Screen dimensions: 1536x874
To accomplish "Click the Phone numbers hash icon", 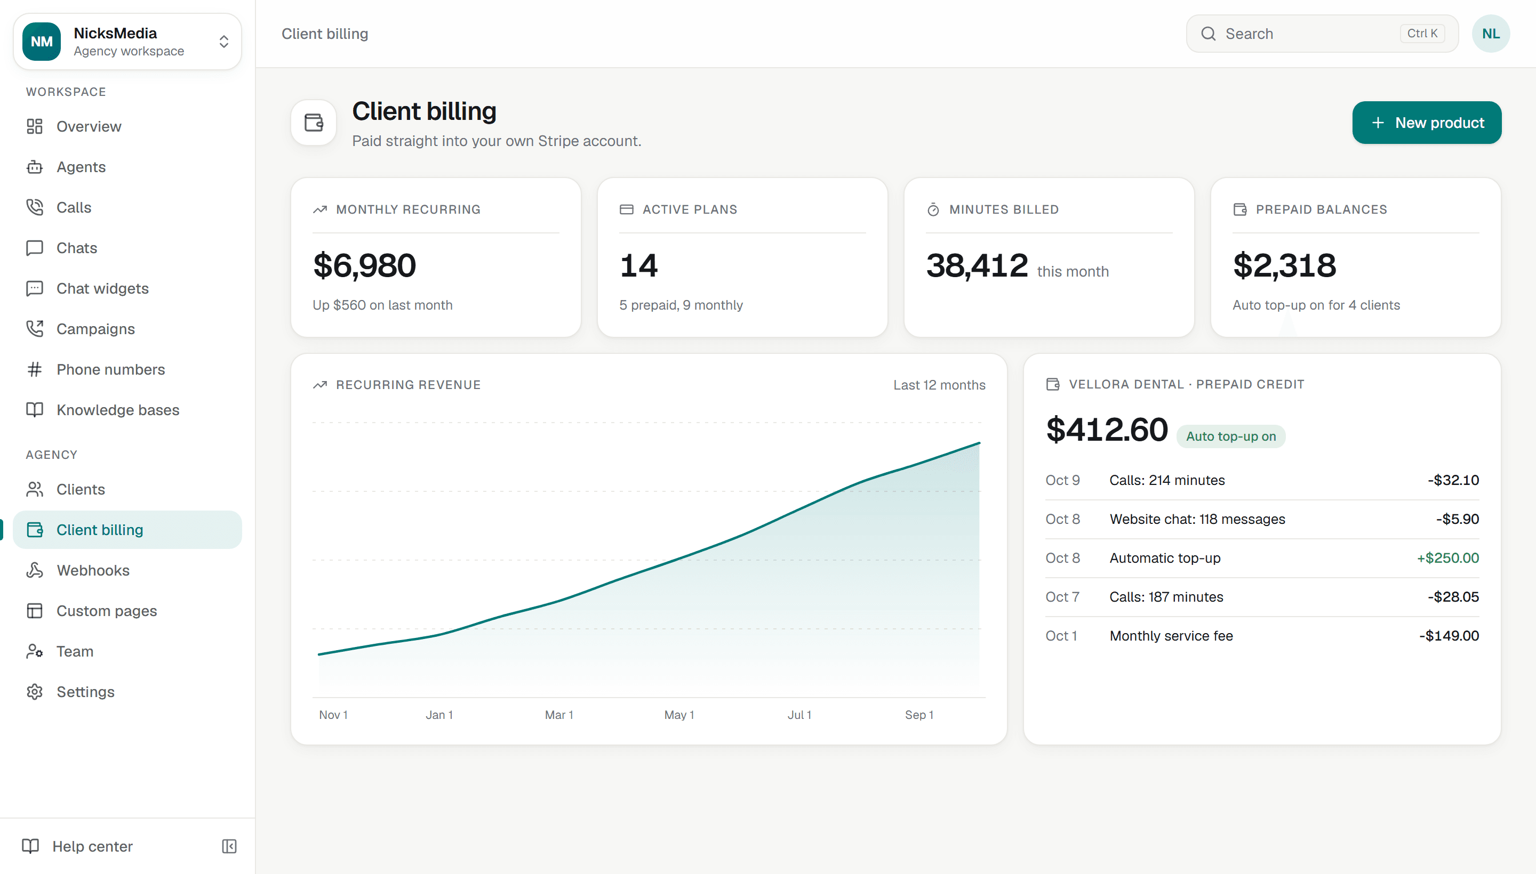I will point(34,369).
